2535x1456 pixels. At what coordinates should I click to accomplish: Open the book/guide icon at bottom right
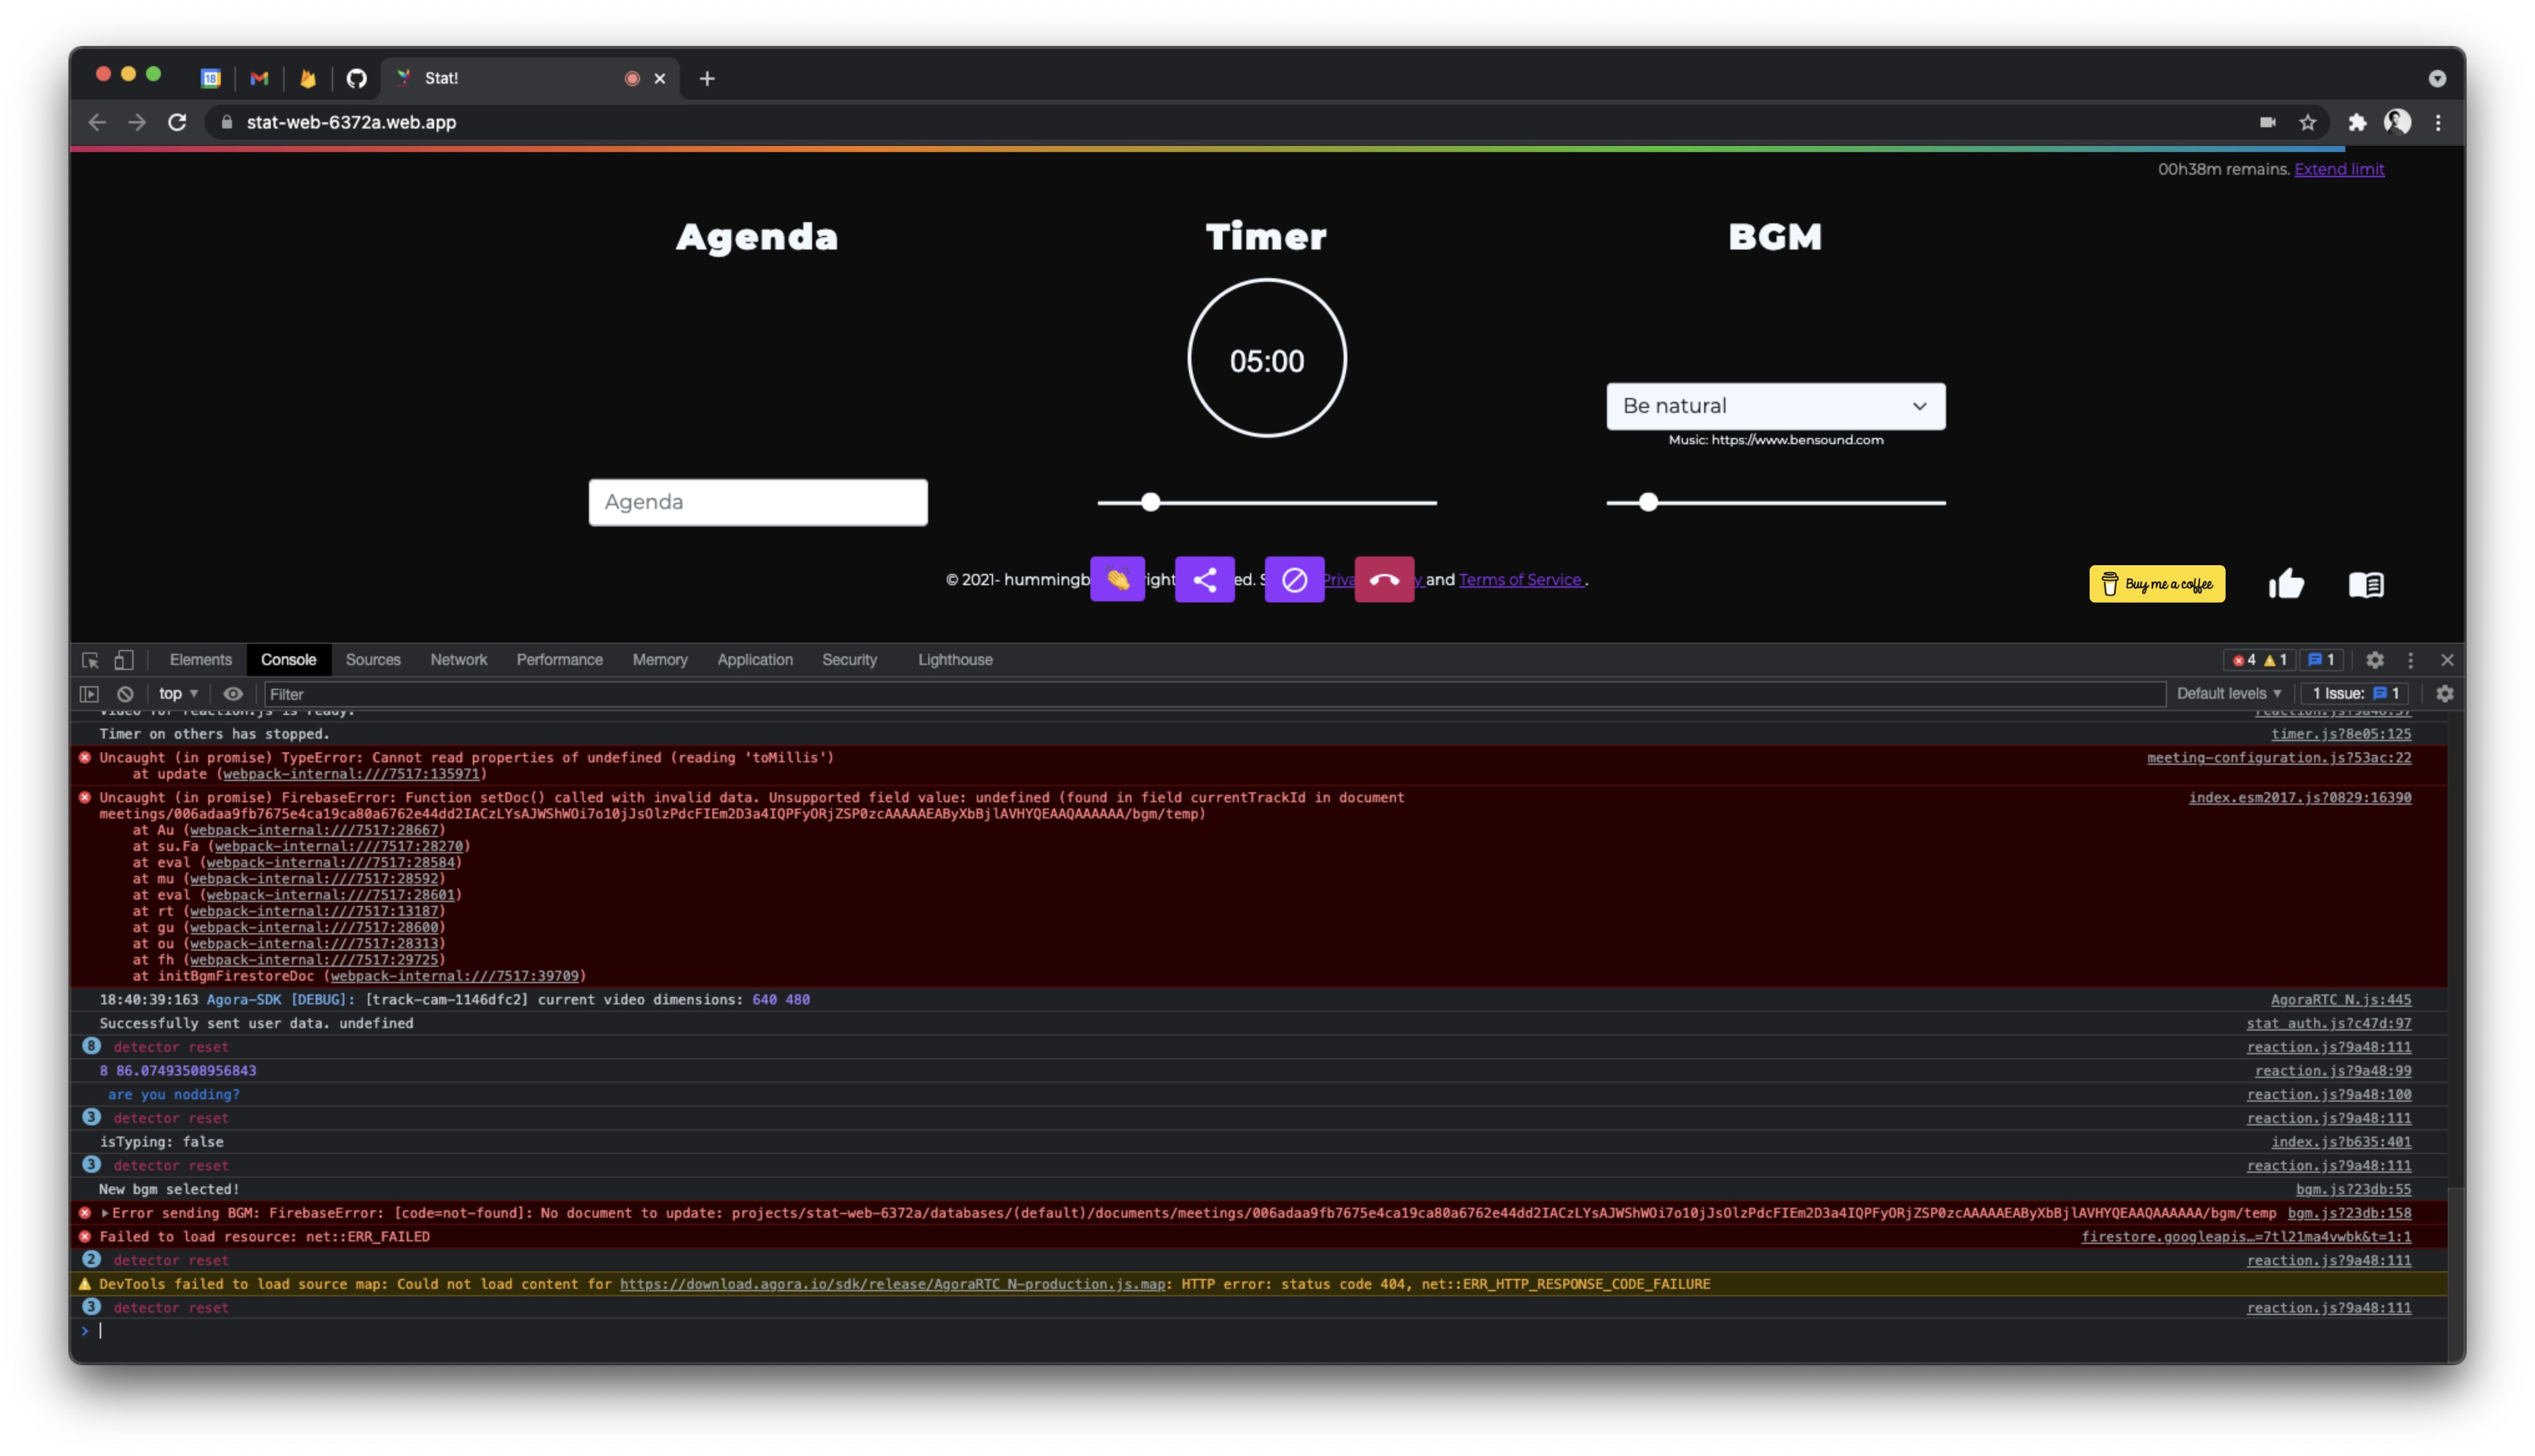(2367, 583)
